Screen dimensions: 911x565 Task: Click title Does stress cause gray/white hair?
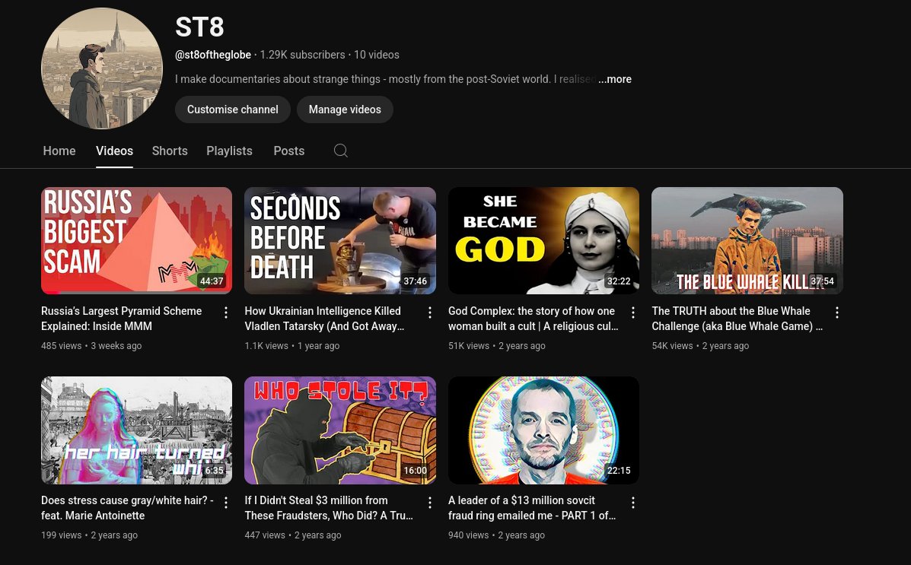point(127,507)
